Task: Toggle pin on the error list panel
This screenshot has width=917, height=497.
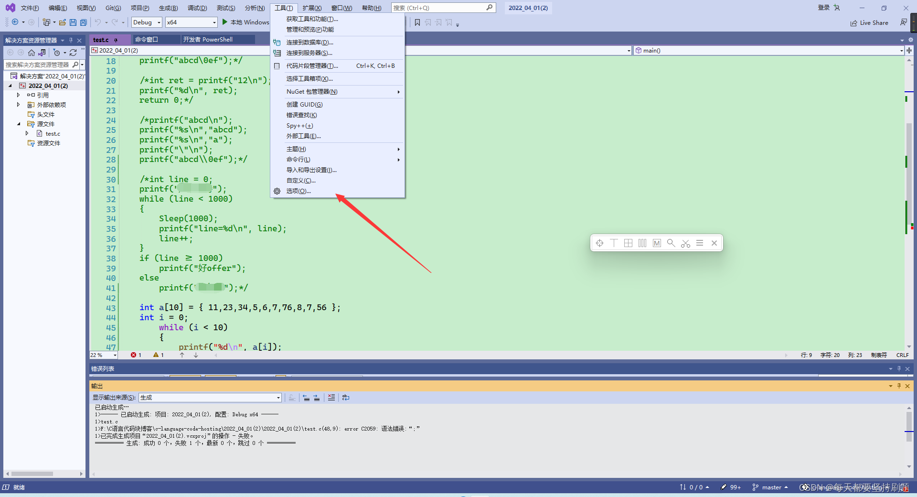Action: click(x=899, y=368)
